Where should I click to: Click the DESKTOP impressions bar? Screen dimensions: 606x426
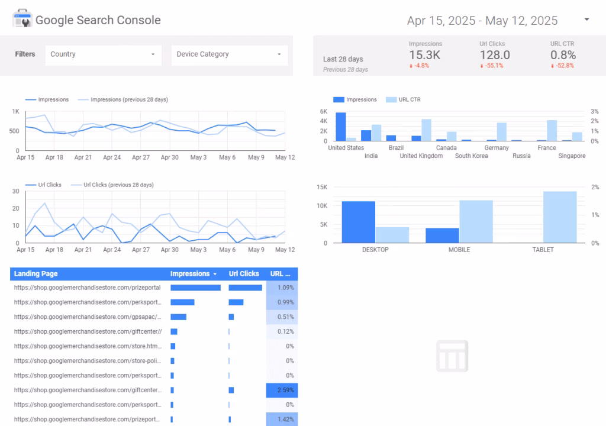pos(358,222)
